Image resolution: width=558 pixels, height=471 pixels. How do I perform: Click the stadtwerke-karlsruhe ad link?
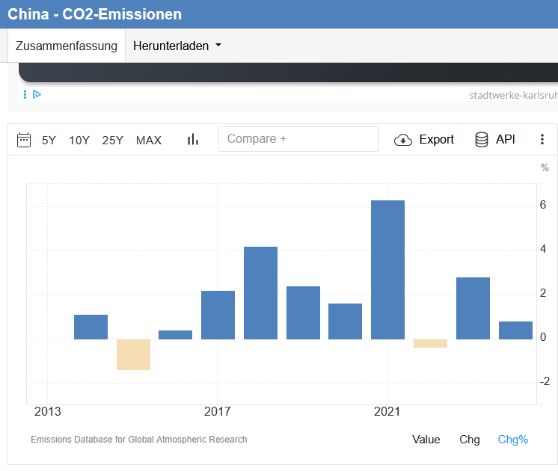[x=512, y=95]
